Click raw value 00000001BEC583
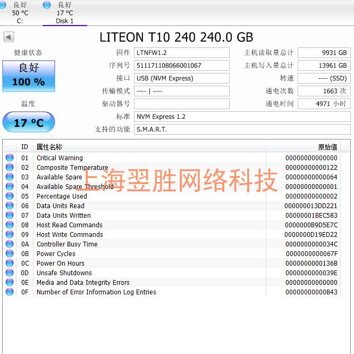Image resolution: width=354 pixels, height=354 pixels. (x=311, y=216)
